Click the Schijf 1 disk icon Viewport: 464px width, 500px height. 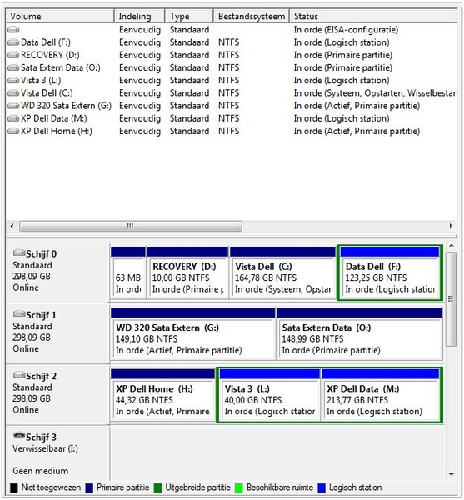click(x=19, y=314)
